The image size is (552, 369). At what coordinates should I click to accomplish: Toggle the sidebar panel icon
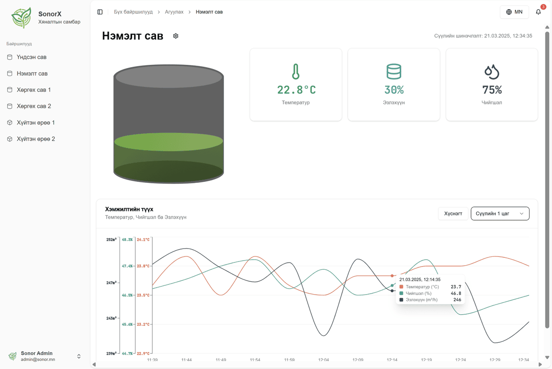click(100, 12)
